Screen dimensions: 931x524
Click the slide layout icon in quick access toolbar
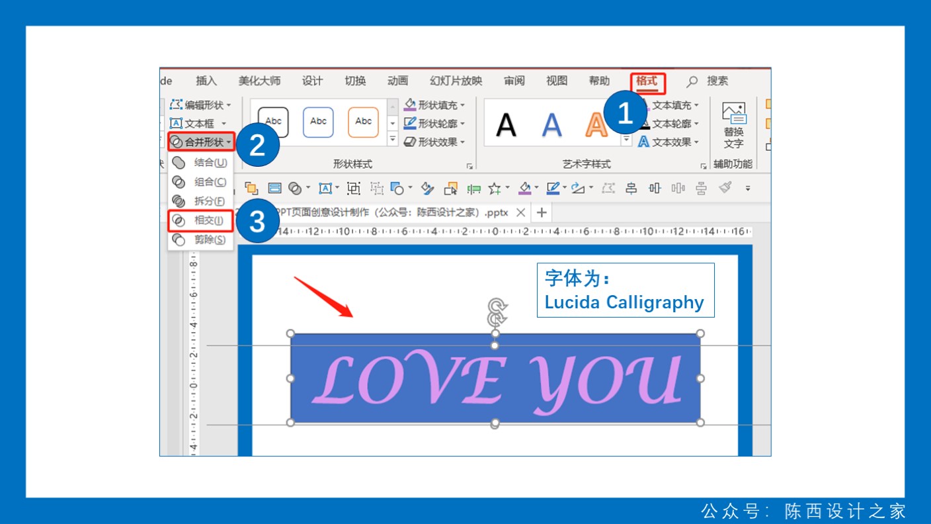click(x=274, y=189)
